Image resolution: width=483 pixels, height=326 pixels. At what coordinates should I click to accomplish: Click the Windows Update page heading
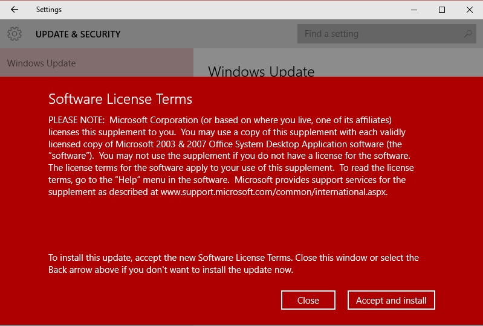pyautogui.click(x=261, y=72)
